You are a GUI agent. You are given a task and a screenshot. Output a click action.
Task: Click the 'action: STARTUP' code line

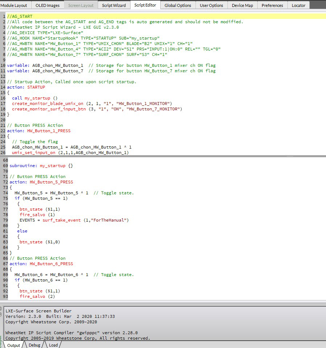[26, 87]
